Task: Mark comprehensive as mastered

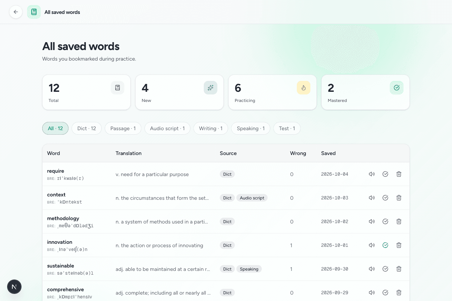Action: pyautogui.click(x=385, y=293)
